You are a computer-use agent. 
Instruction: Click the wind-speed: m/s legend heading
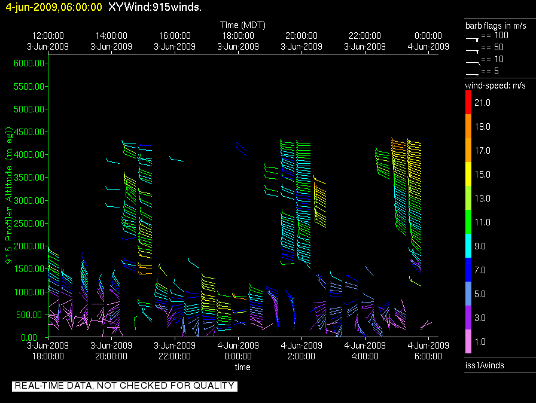[x=495, y=86]
